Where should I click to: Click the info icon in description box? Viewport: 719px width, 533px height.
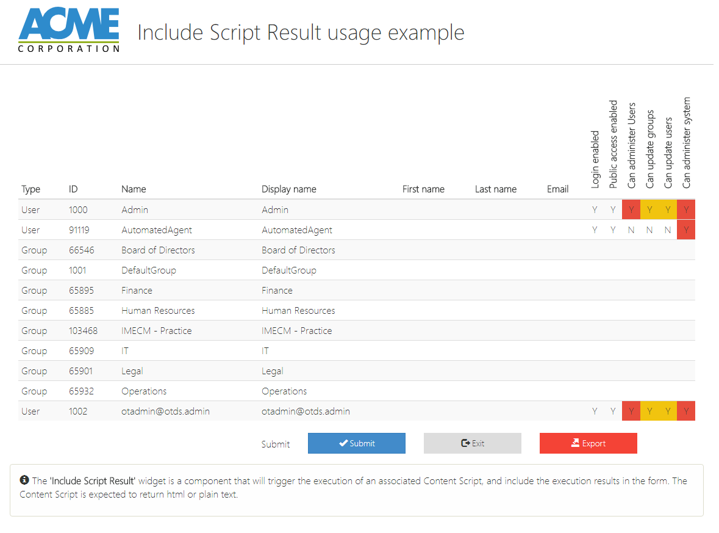(24, 480)
